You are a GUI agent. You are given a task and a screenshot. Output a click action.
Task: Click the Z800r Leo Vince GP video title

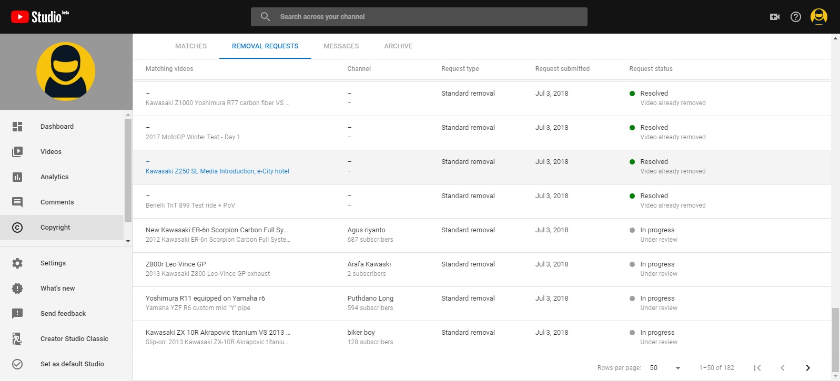point(176,264)
